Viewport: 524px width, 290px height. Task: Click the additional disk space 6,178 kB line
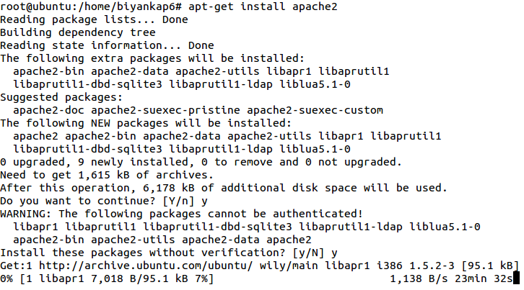coord(224,188)
